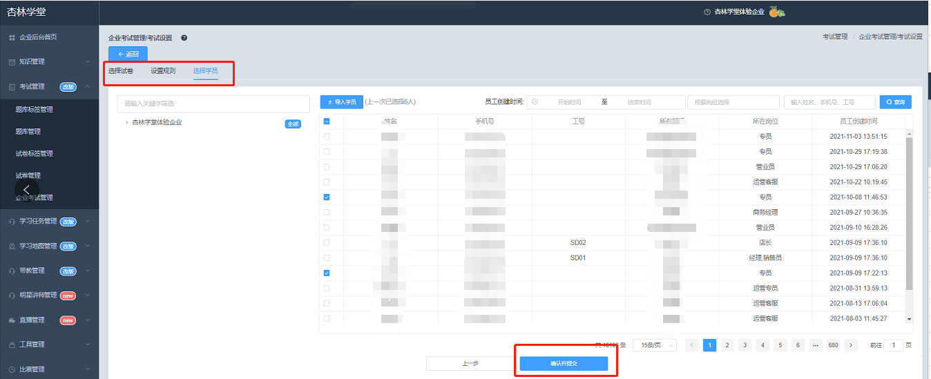Click the clock icon in 开始时间 field
The width and height of the screenshot is (931, 379).
point(535,102)
